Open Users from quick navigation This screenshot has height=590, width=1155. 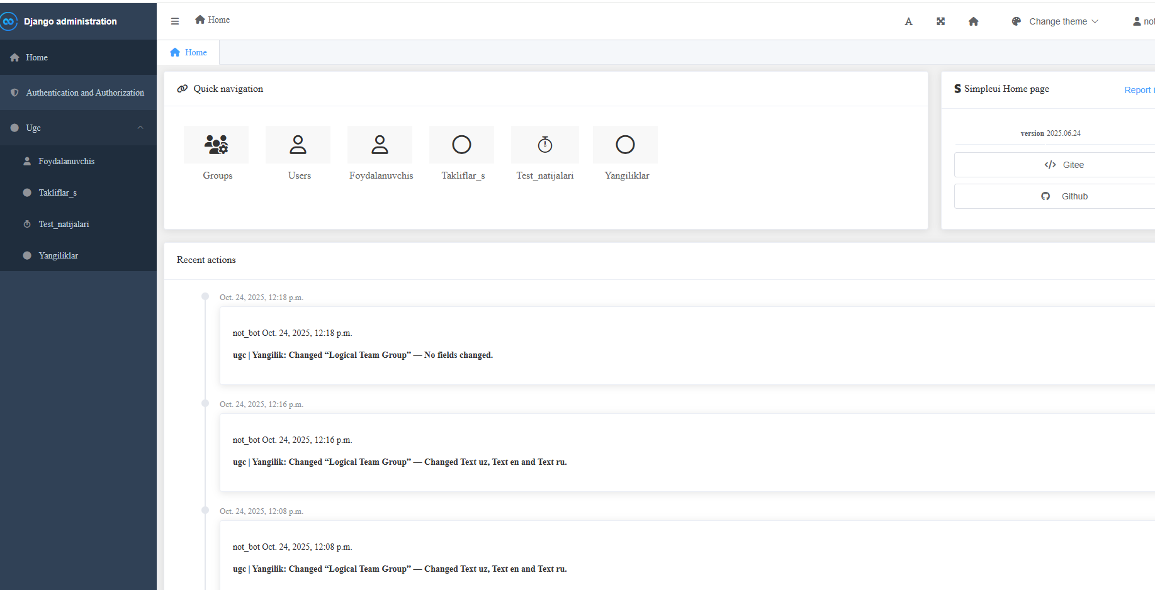tap(298, 145)
